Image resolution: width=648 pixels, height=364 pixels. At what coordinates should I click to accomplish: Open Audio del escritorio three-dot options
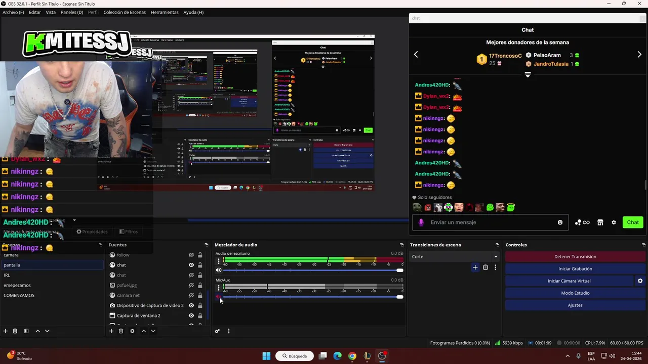(x=219, y=261)
